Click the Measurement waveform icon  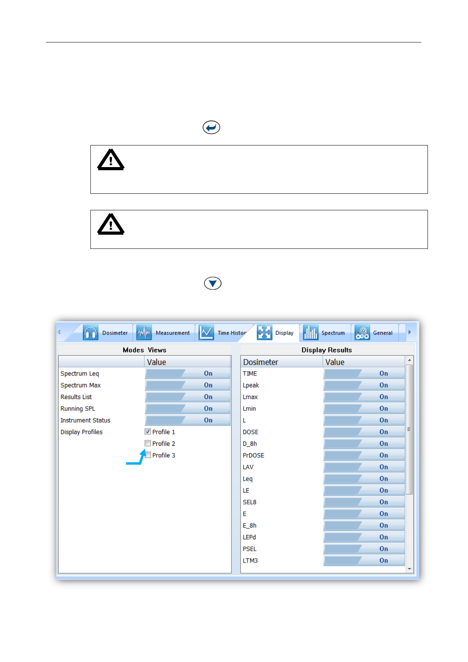(144, 333)
